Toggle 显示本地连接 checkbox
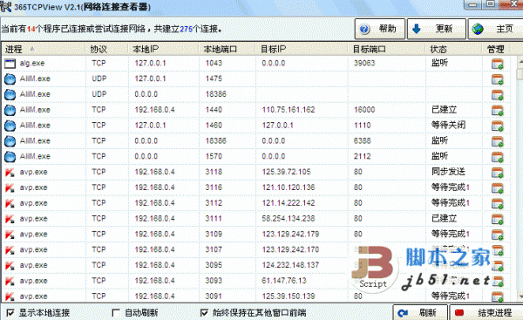523x320 pixels. 10,313
